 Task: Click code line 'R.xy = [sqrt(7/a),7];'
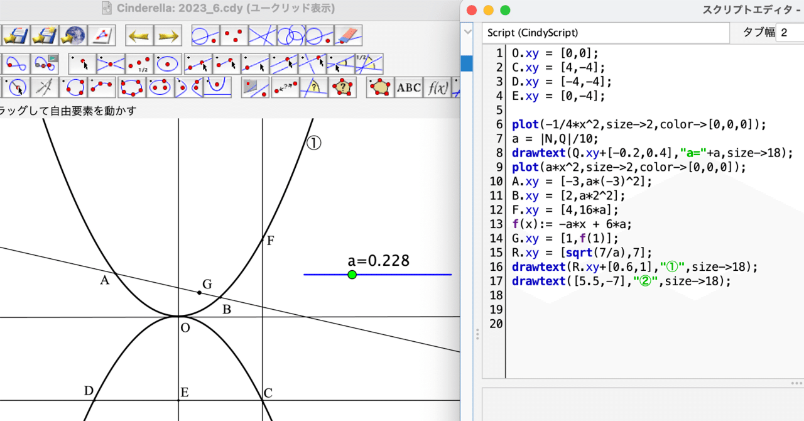[x=581, y=253]
